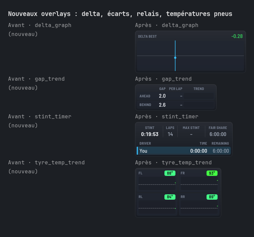
Task: Click the DRIVER column header
Action: click(145, 143)
